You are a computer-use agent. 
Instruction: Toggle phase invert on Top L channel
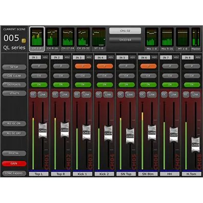(x=39, y=66)
